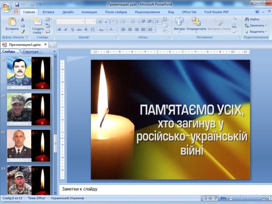Open the Анимация ribbon tab
This screenshot has height=204, width=272.
(x=89, y=12)
